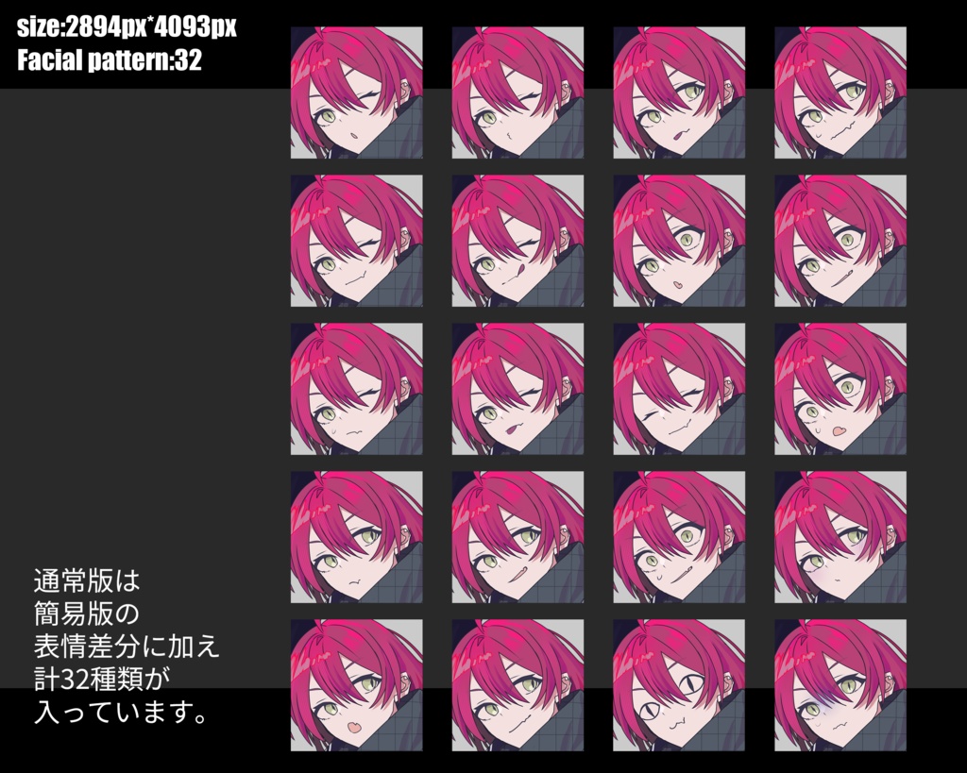Select the winking face with tiny round open mouth
This screenshot has width=967, height=773.
356,92
